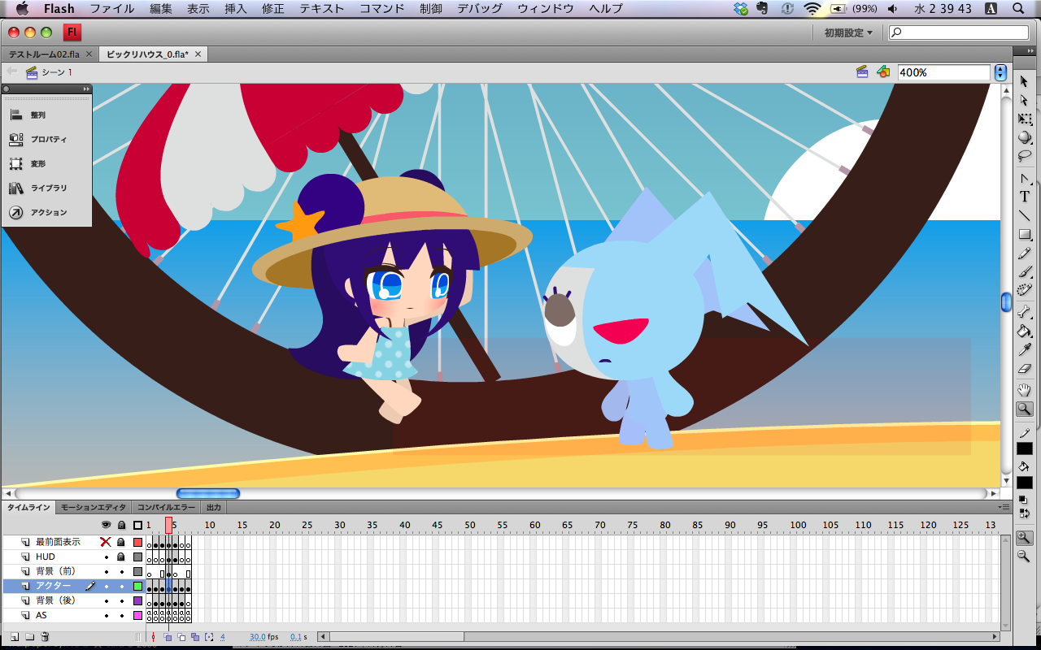Viewport: 1041px width, 650px height.
Task: Hide the HUD layer
Action: pos(106,557)
